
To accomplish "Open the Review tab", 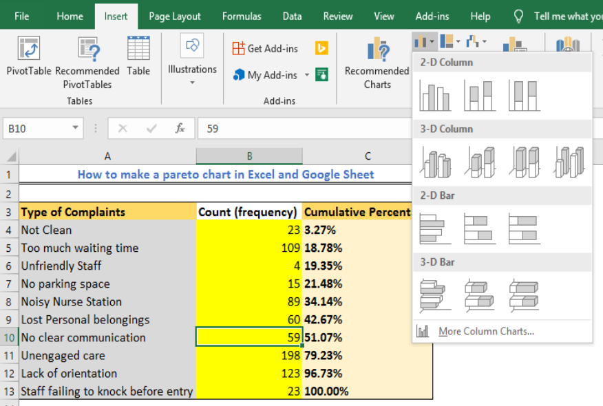I will 338,16.
